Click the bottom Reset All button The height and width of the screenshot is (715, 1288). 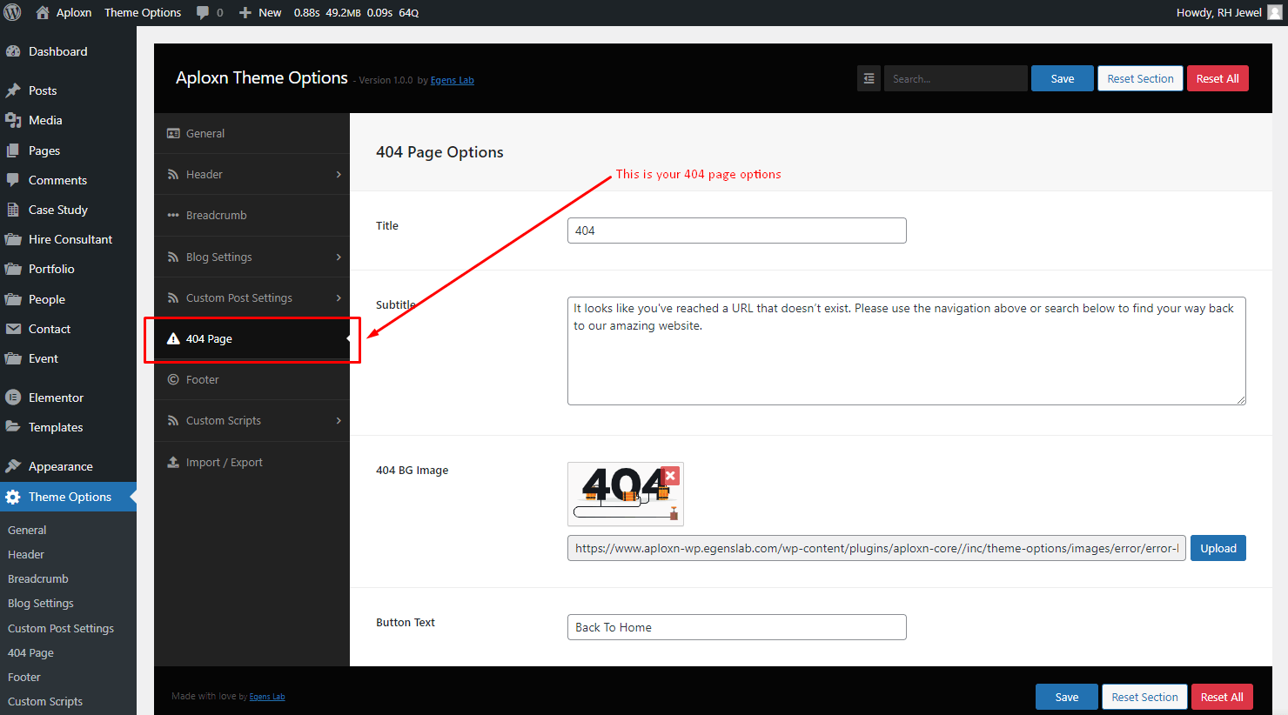[1222, 697]
